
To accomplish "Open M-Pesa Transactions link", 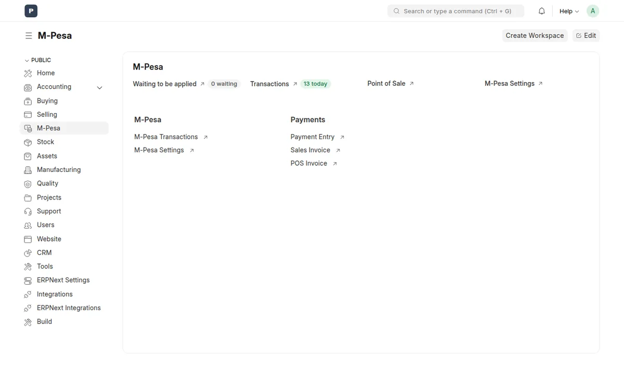I will [166, 137].
